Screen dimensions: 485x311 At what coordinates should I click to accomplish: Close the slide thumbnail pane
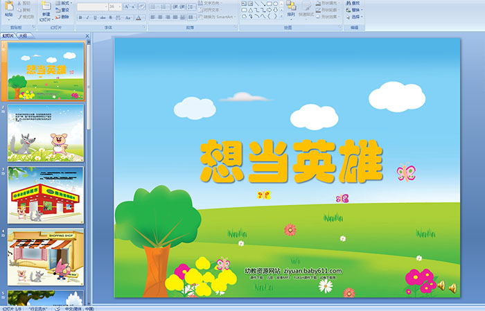point(88,35)
